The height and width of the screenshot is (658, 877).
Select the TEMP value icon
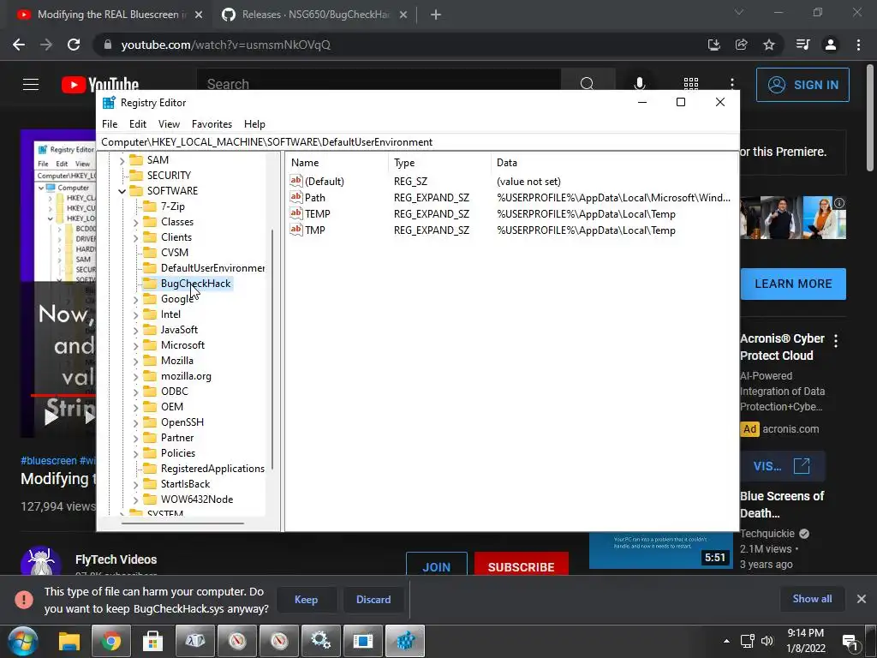pyautogui.click(x=295, y=213)
